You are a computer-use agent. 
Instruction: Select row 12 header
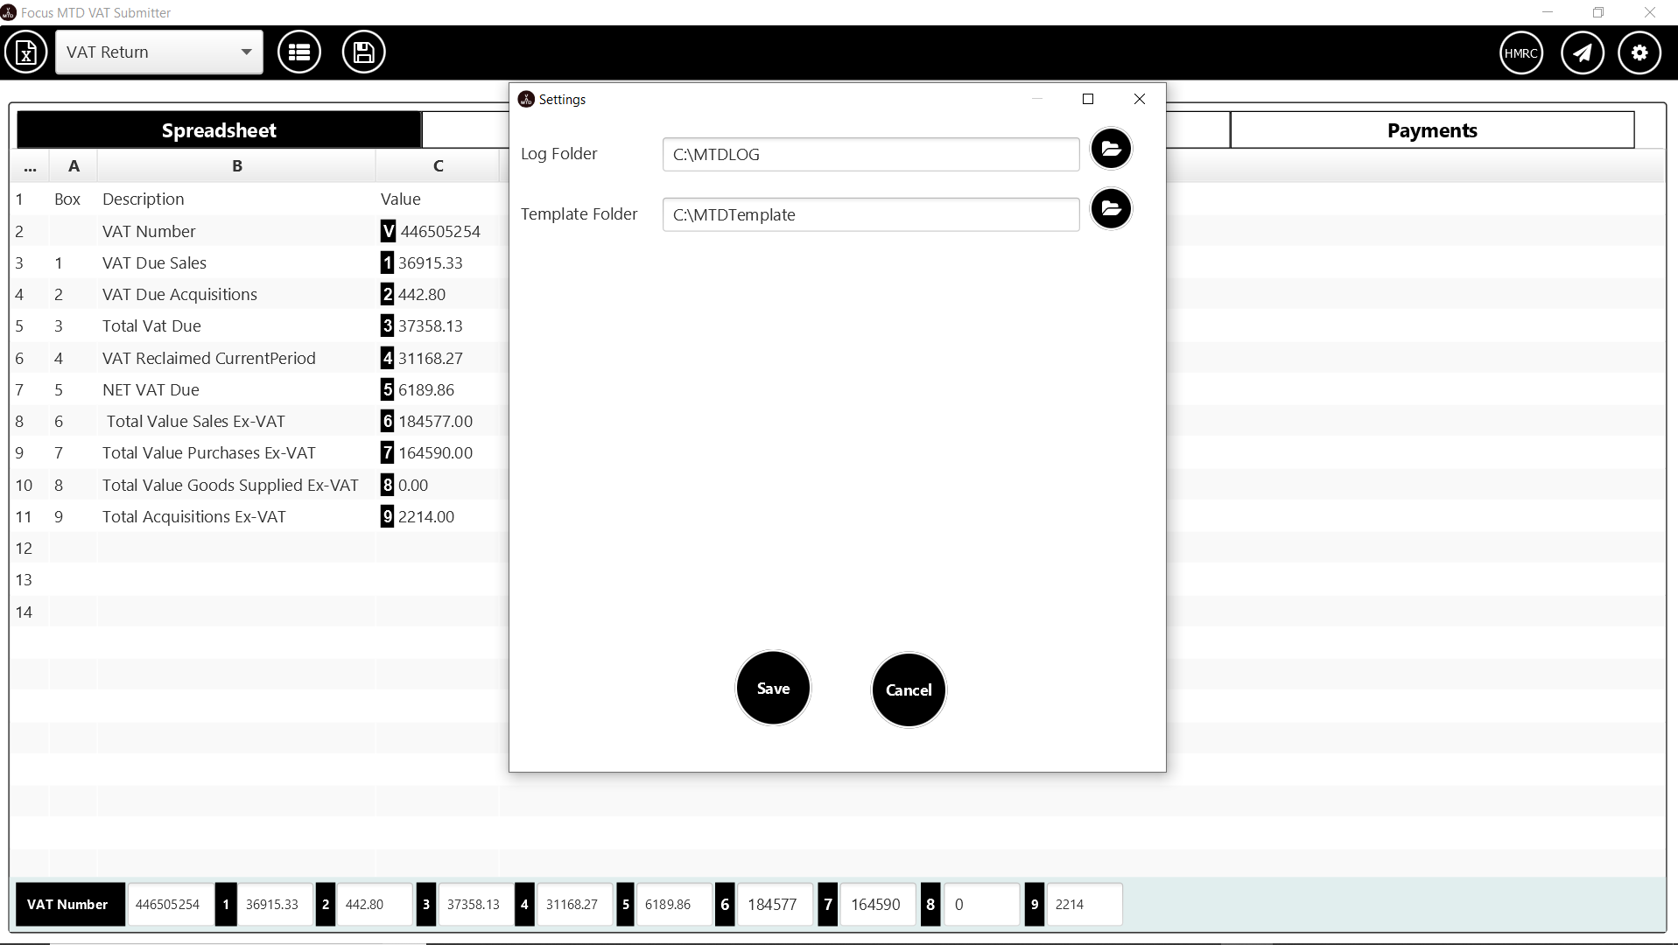[30, 548]
